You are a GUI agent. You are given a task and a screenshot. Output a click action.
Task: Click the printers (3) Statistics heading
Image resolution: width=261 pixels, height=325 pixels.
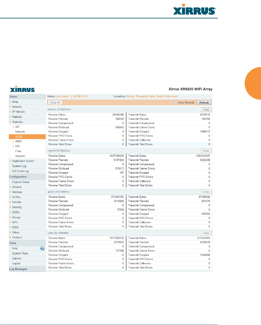[x=59, y=109]
